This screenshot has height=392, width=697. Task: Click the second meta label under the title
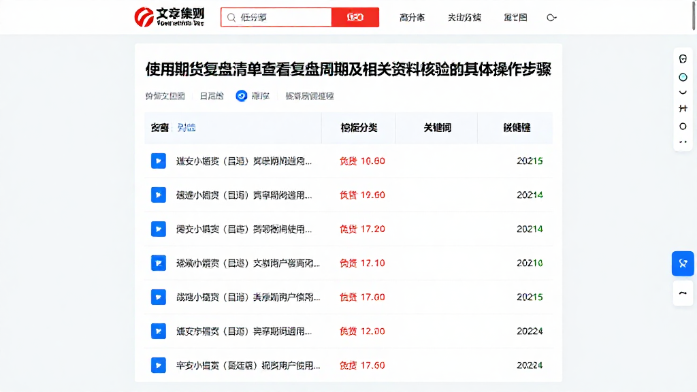point(212,96)
